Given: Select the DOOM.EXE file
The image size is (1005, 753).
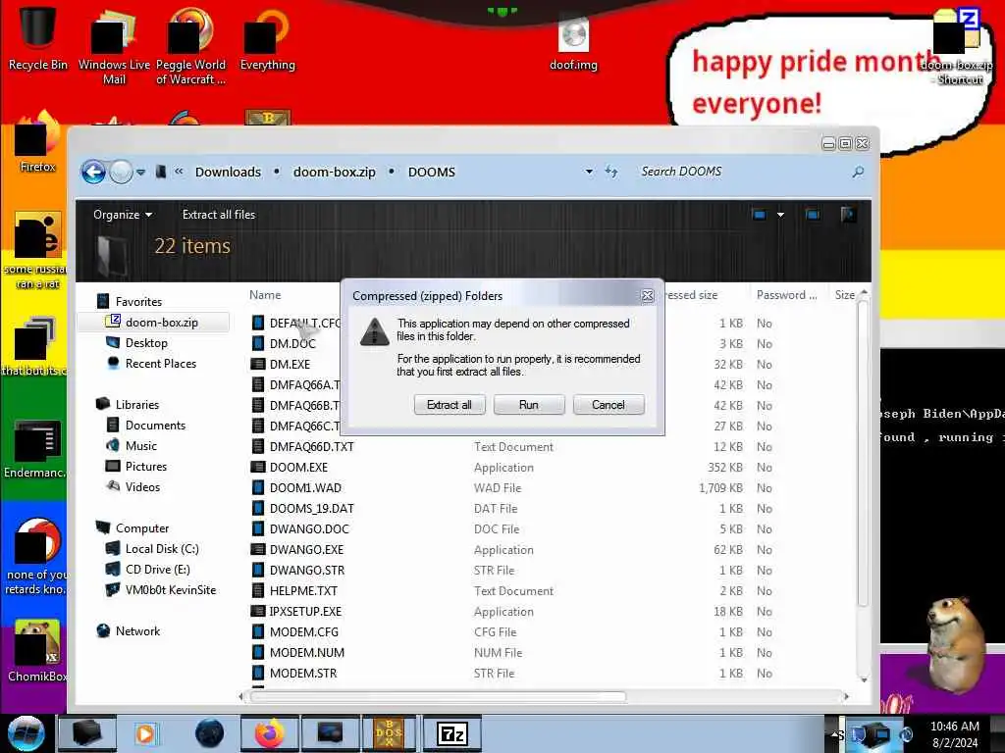Looking at the screenshot, I should click(298, 468).
